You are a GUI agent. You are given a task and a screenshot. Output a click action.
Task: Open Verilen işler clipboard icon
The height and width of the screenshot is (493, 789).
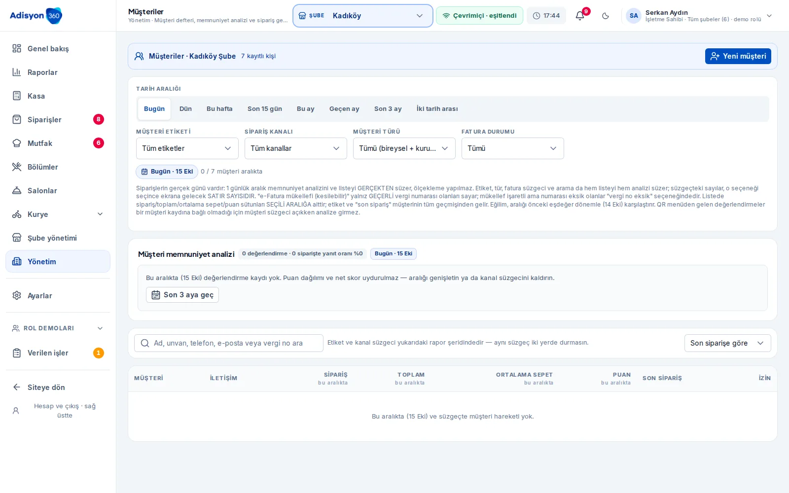point(17,353)
